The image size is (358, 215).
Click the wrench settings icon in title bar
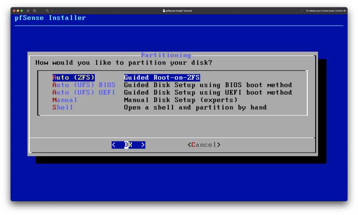(47, 11)
